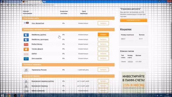Select Терминалы России via its Выбрать button
This screenshot has height=97, width=172.
103,70
